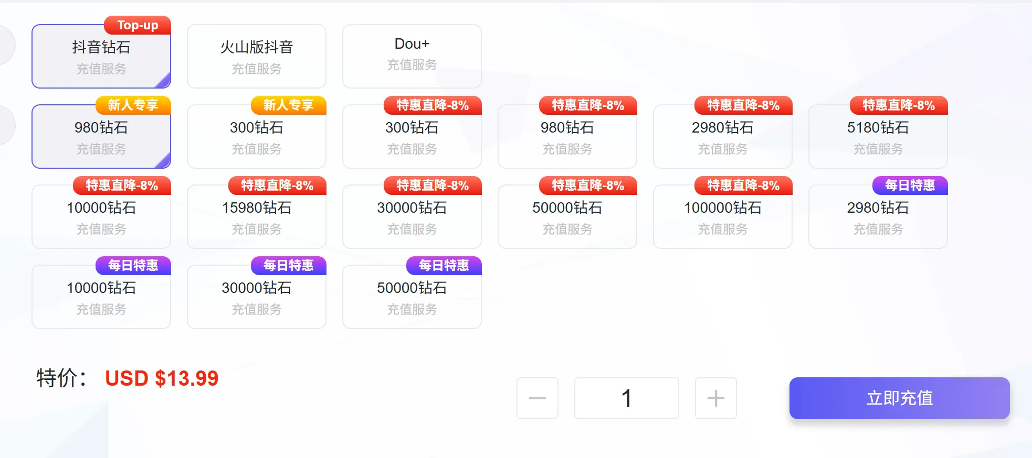Select 10000钻石 card with 特惠直降-8% badge
Screen dimensions: 1032x458
tap(101, 217)
